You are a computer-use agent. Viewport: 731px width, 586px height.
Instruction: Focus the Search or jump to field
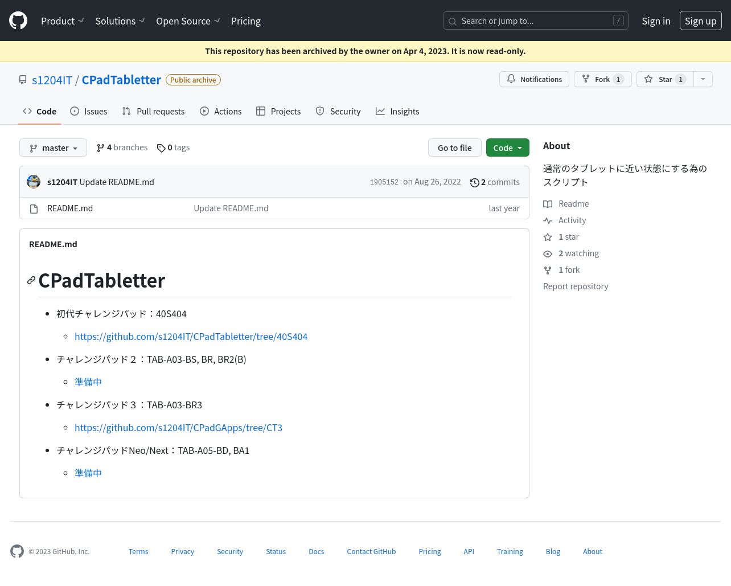(x=535, y=21)
